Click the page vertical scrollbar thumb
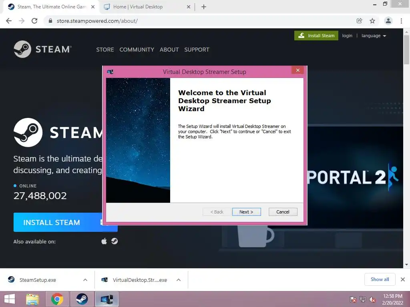Viewport: 410px width, 307px height. [406, 50]
